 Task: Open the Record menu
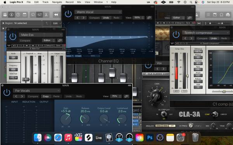point(70,2)
